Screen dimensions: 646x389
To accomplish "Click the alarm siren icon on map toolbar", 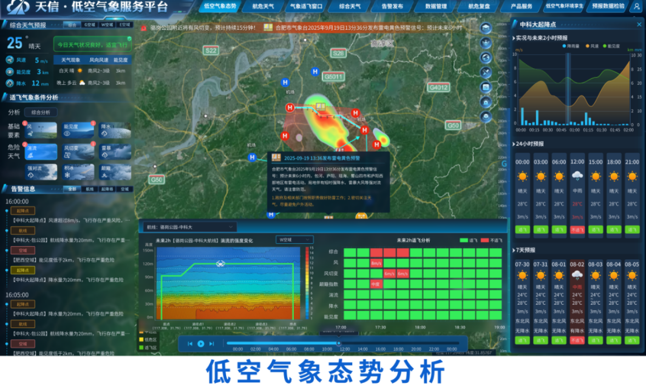I will (486, 101).
